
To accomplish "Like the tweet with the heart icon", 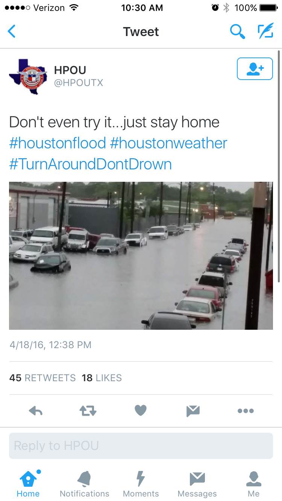I will (141, 410).
